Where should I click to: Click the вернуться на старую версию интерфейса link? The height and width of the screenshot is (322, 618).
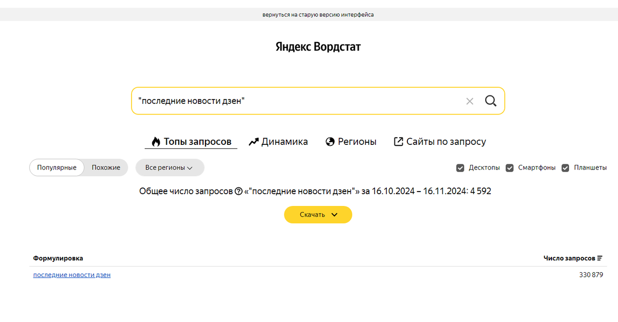coord(318,15)
